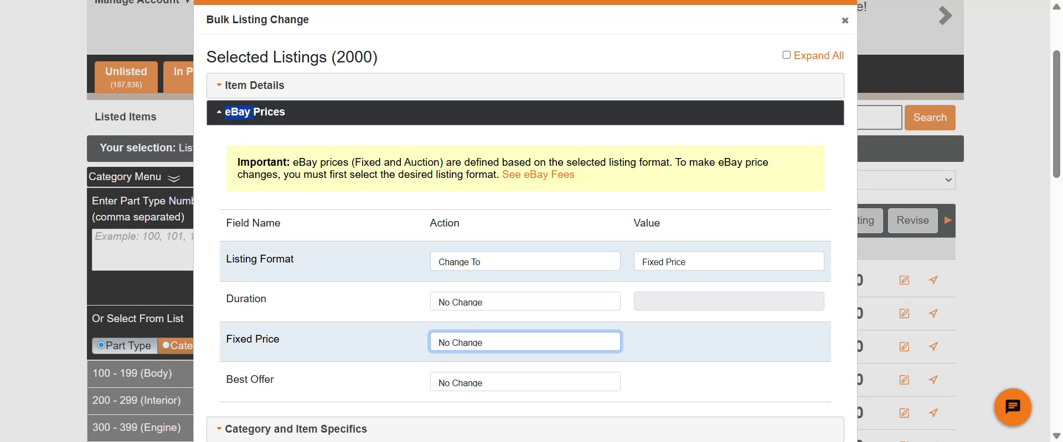Screen dimensions: 1063x442
Task: Select the 300 - 399 (Engine) category
Action: (140, 428)
